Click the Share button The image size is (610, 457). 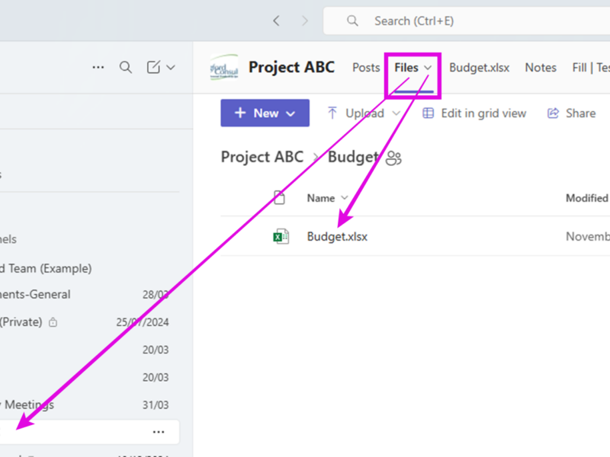(x=580, y=113)
